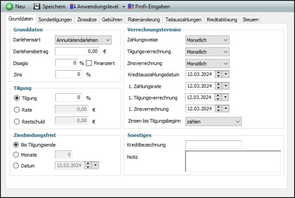
Task: Select the Restschuld radio button
Action: (x=17, y=121)
